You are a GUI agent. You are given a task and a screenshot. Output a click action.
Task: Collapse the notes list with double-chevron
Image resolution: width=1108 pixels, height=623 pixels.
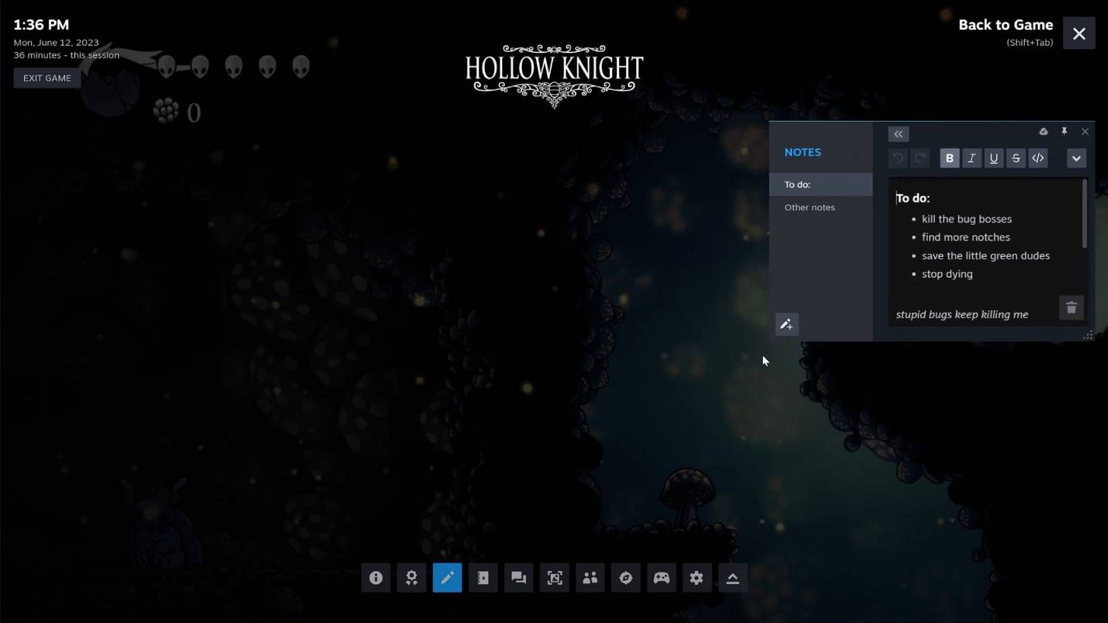coord(898,134)
